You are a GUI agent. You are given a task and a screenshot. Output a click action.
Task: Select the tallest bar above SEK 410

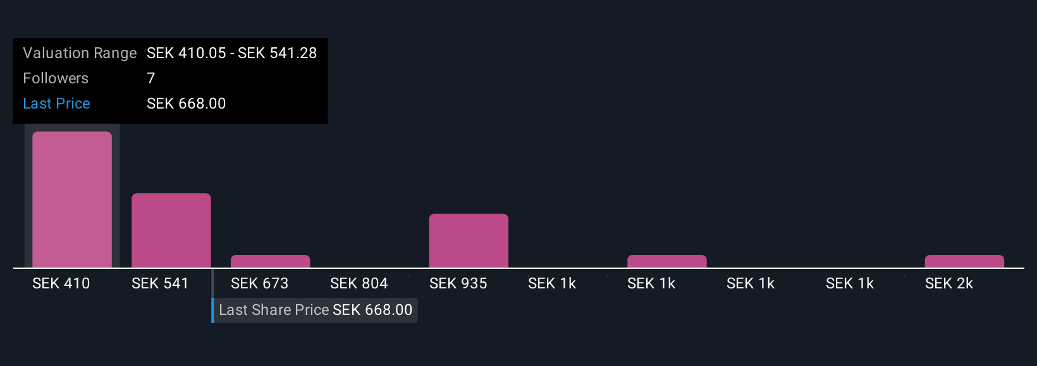(72, 199)
